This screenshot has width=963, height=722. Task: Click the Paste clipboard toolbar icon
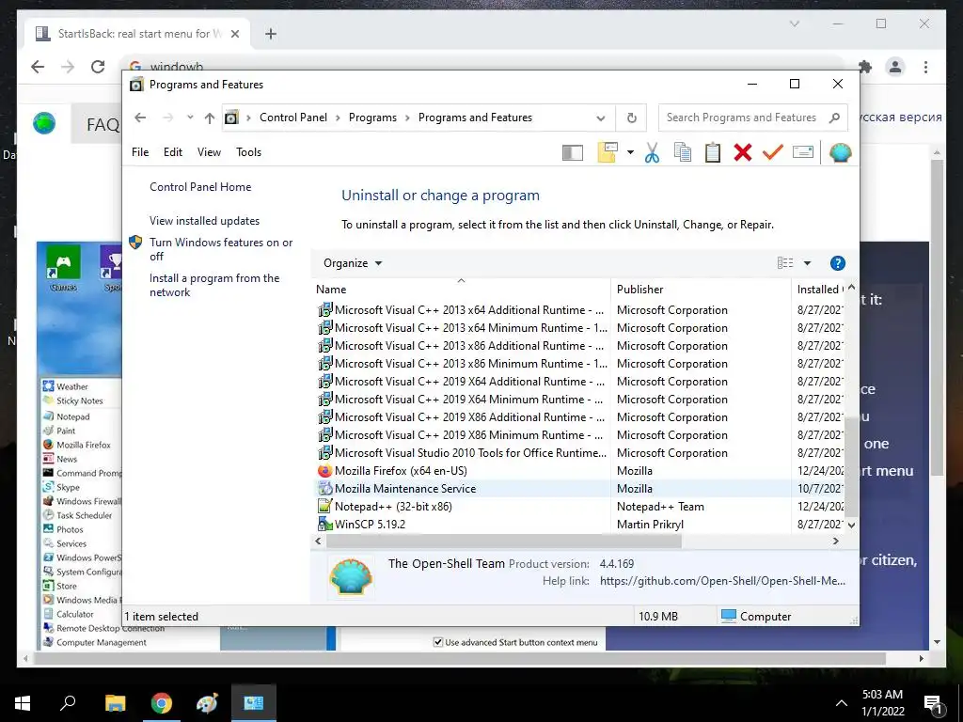point(713,152)
